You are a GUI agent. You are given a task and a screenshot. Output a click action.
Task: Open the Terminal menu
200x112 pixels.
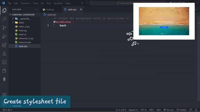click(58, 3)
